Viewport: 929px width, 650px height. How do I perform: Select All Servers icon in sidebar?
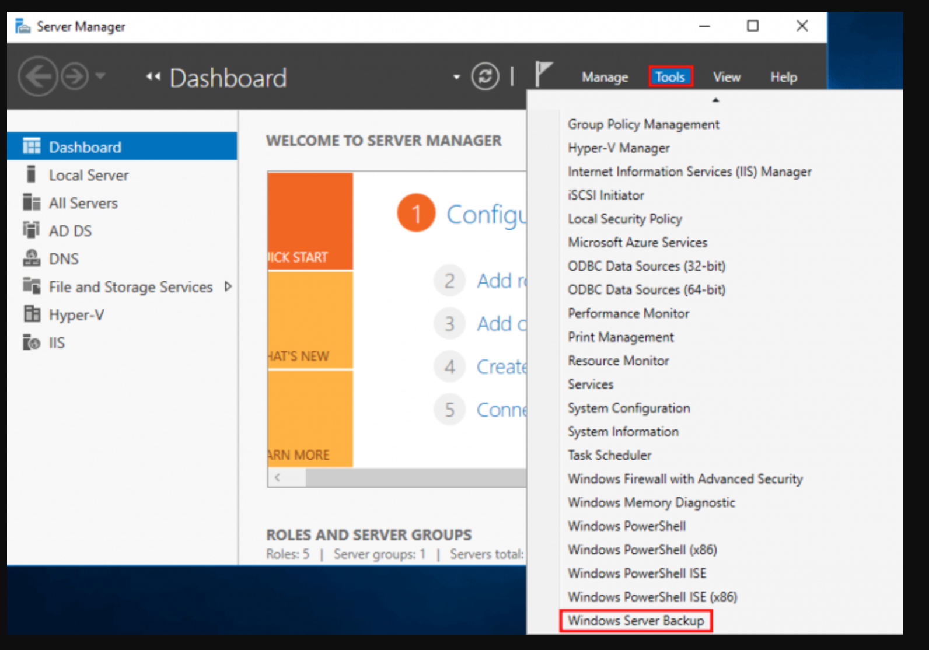[x=32, y=202]
